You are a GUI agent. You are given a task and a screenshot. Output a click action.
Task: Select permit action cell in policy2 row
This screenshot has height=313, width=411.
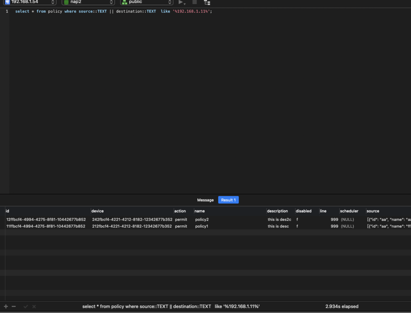(181, 220)
